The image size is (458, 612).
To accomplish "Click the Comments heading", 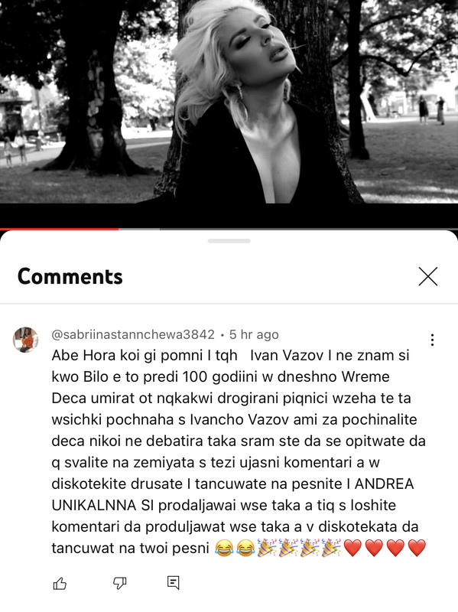I will 70,276.
